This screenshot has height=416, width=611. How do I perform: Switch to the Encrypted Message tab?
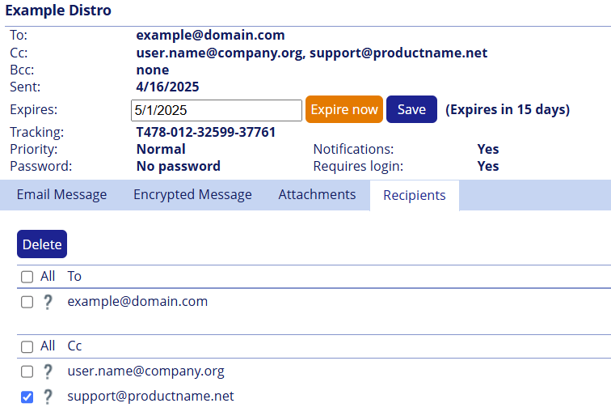point(192,195)
